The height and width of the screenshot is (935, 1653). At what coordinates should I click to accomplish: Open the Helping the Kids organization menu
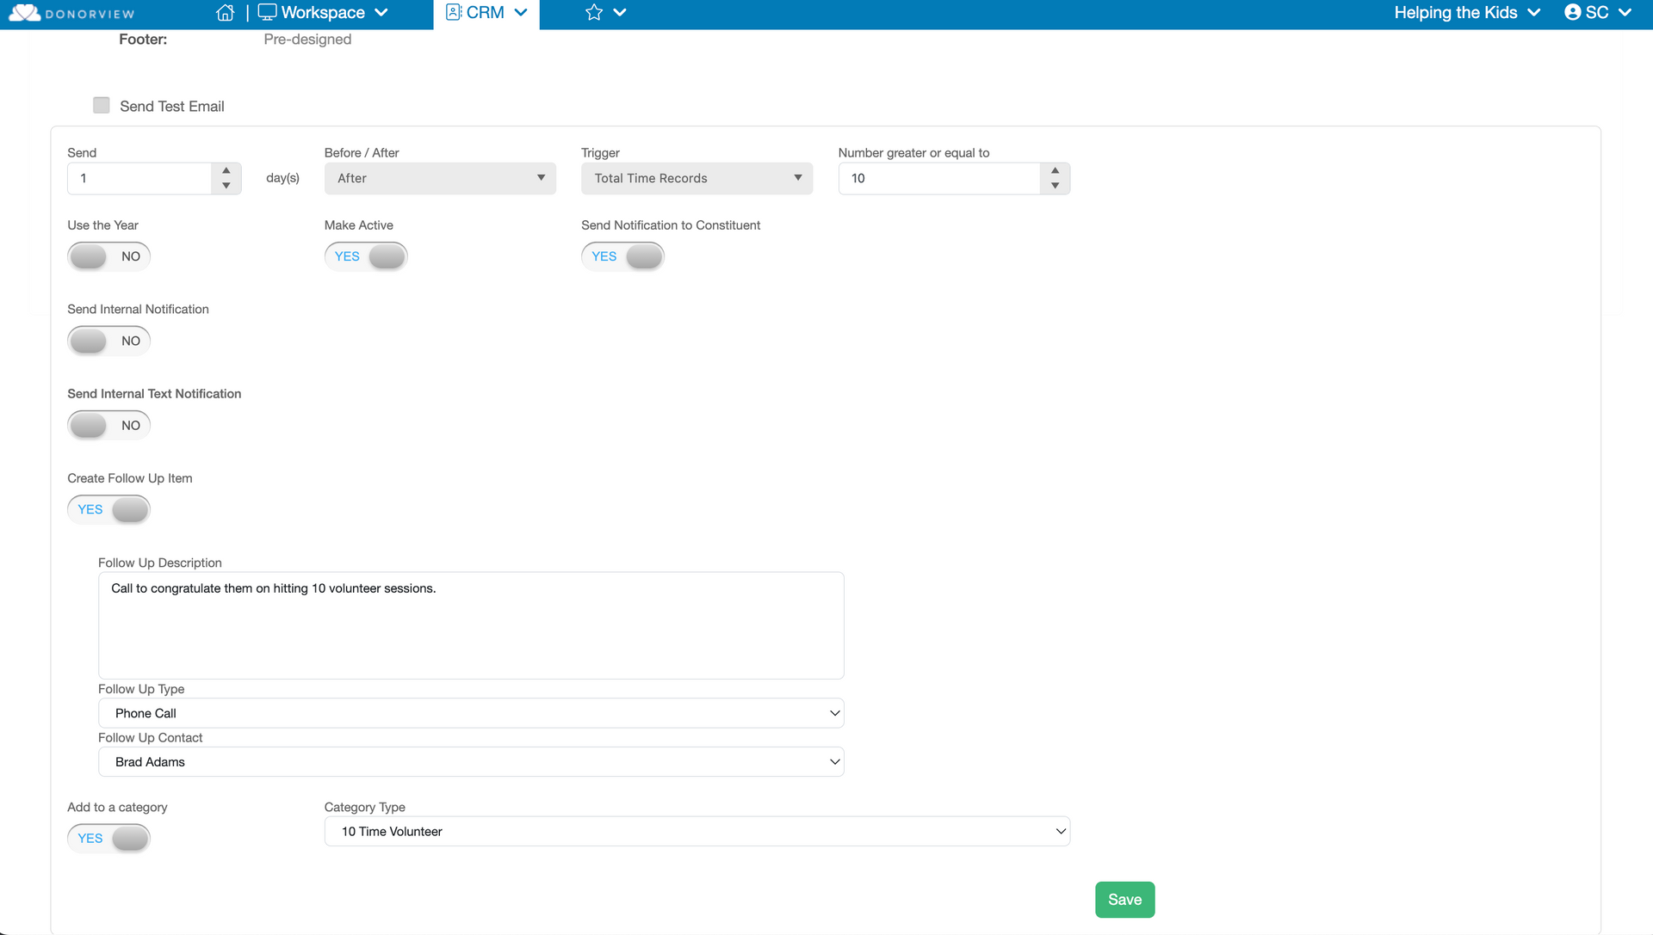1467,13
